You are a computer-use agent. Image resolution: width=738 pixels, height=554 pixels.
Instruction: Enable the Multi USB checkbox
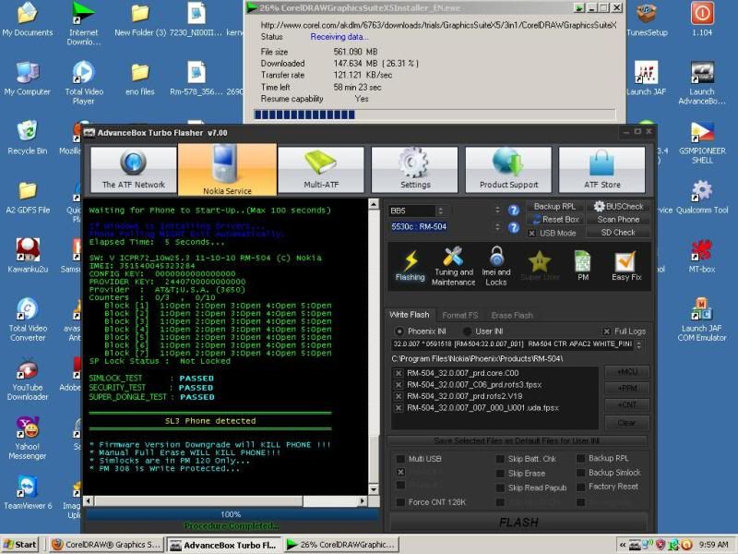400,459
